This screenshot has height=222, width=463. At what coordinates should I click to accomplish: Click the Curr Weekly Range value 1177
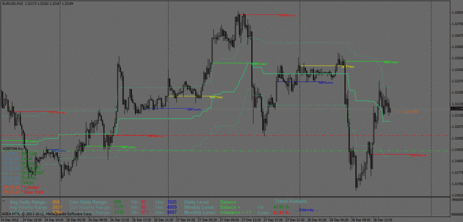pos(119,207)
